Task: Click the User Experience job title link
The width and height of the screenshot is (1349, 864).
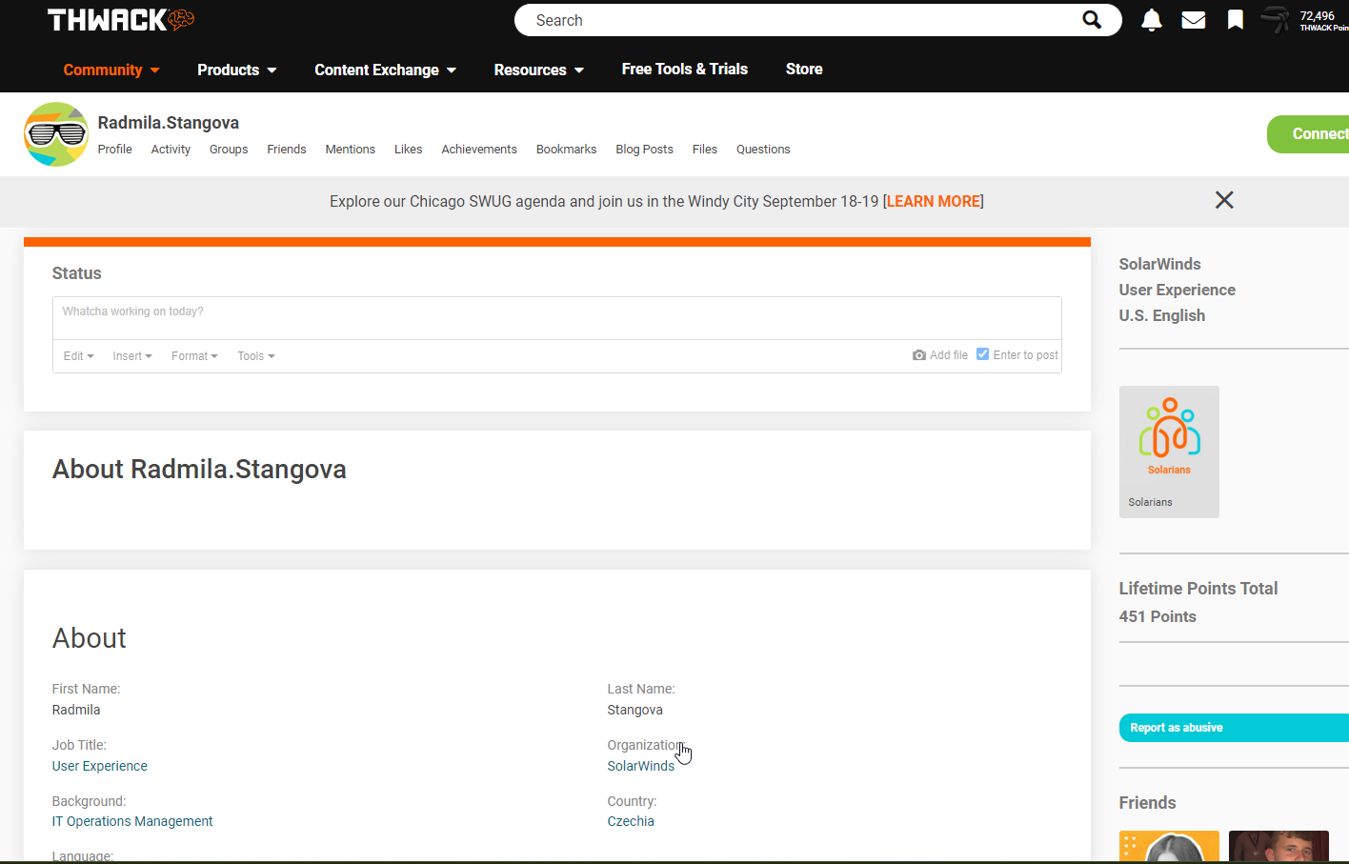Action: pos(100,766)
